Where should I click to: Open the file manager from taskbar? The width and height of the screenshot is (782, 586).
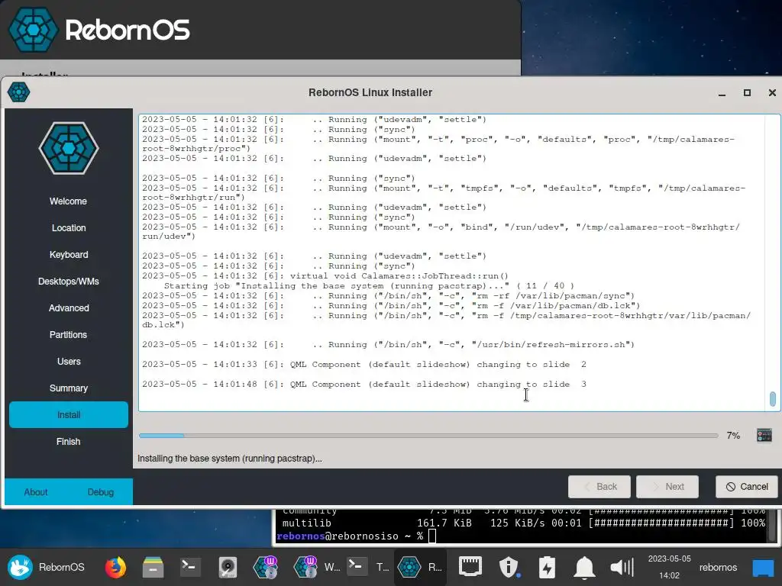(153, 567)
